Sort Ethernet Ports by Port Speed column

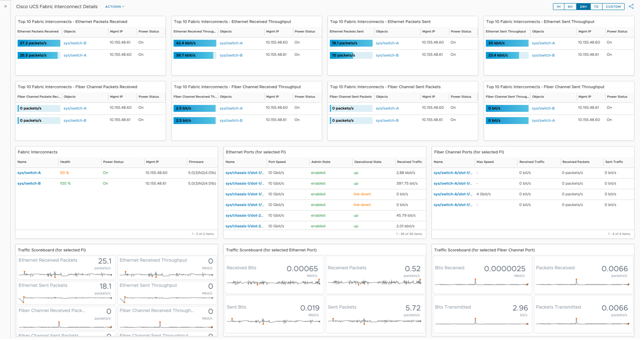[277, 162]
